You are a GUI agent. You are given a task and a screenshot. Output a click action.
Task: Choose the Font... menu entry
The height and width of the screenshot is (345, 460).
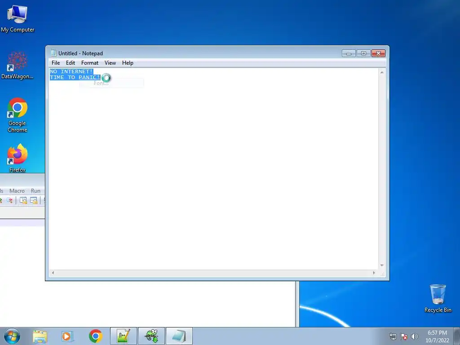pos(111,83)
